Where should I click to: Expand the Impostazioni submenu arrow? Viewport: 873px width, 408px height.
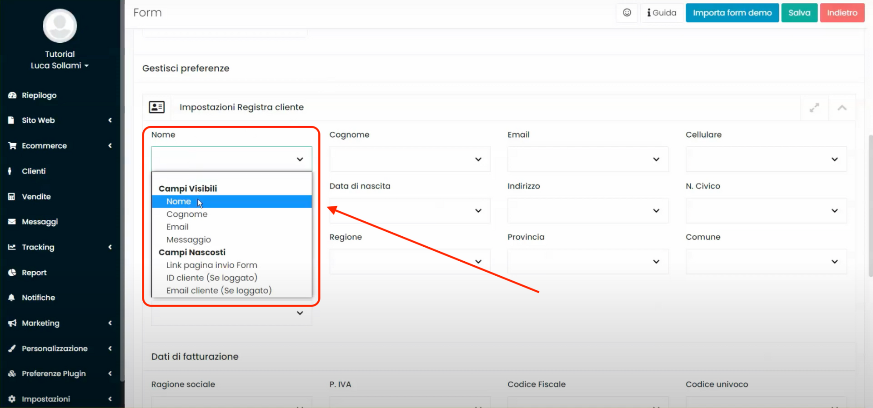[110, 399]
